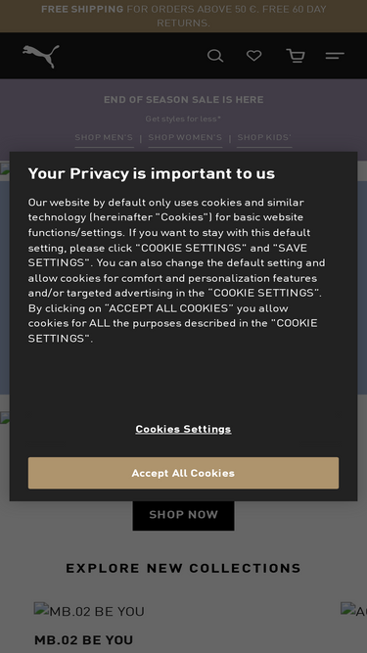This screenshot has height=653, width=367.
Task: Open the hamburger navigation menu
Action: click(335, 56)
